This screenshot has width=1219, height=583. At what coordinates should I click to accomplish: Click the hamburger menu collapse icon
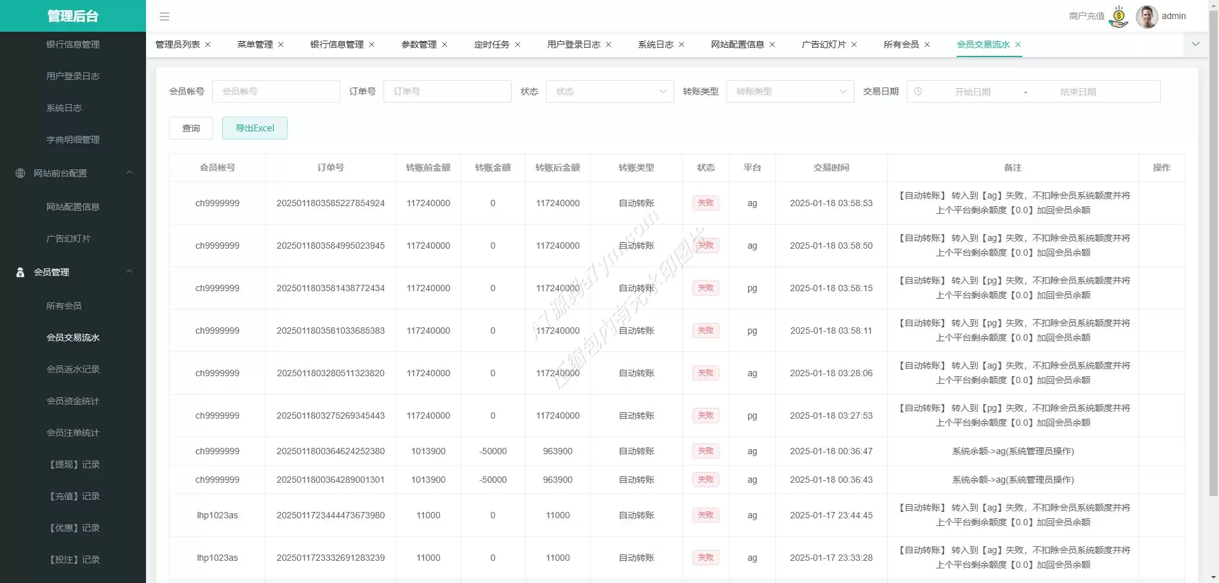coord(164,16)
